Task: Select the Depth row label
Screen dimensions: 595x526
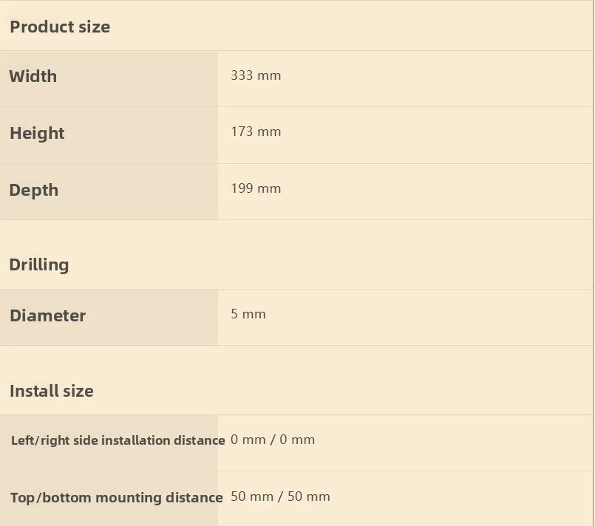Action: [x=34, y=190]
